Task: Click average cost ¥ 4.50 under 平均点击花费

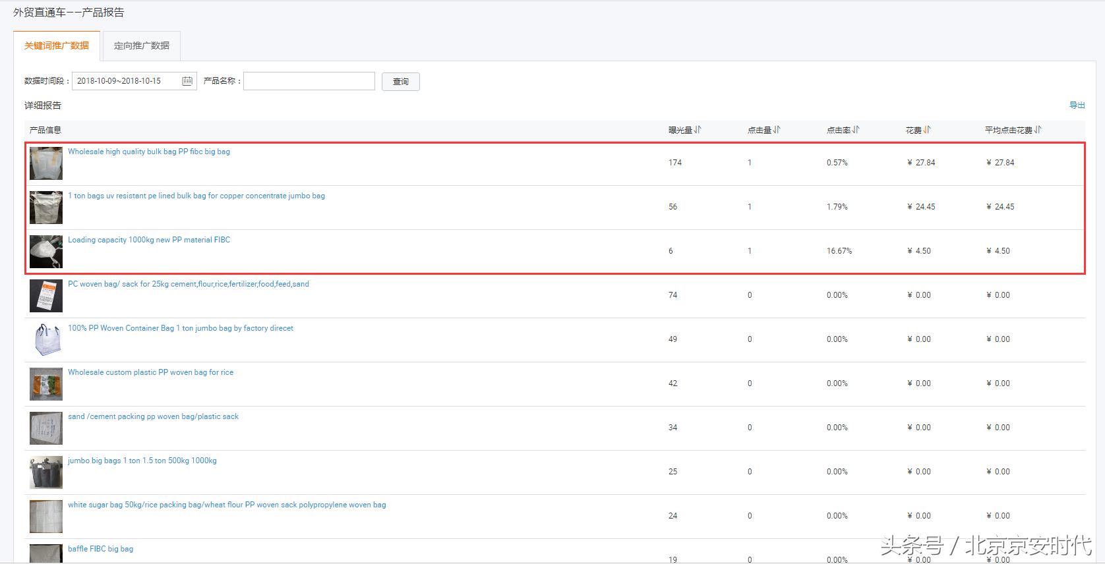Action: (x=998, y=251)
